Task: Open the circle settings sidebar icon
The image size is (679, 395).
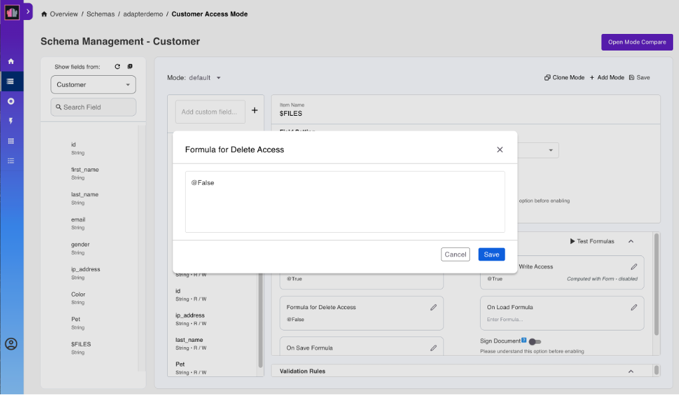Action: pos(11,101)
